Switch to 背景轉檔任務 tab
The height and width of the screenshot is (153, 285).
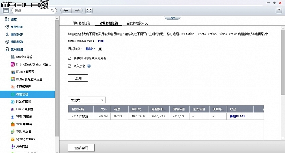(109, 23)
